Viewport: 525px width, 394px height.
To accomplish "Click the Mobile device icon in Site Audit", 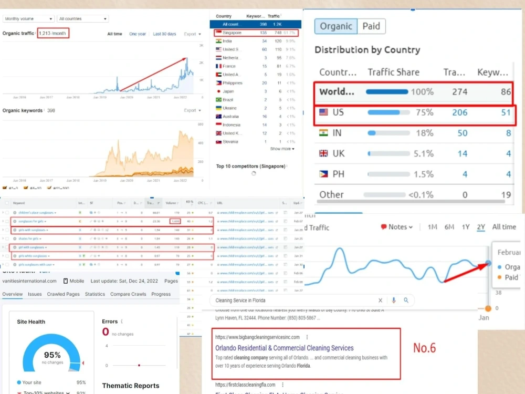I will [x=66, y=281].
